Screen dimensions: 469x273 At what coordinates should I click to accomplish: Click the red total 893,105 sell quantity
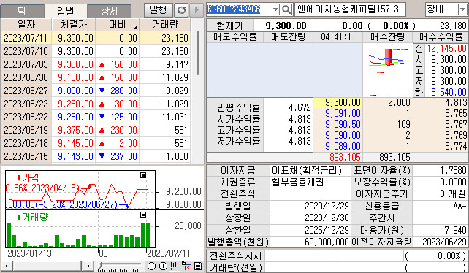point(345,157)
